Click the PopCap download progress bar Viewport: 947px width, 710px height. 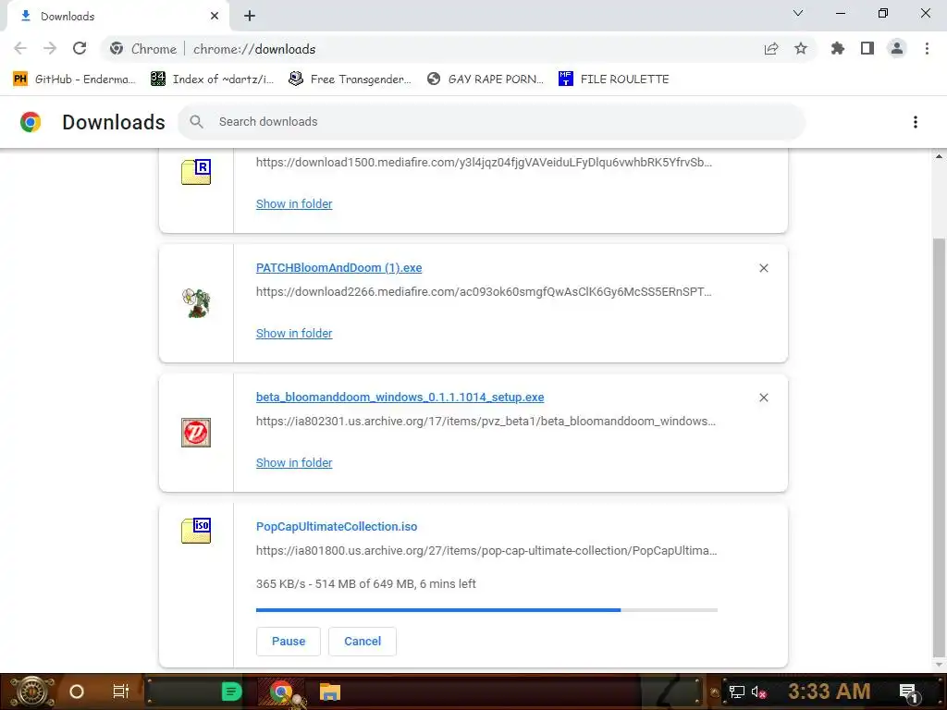tap(486, 610)
